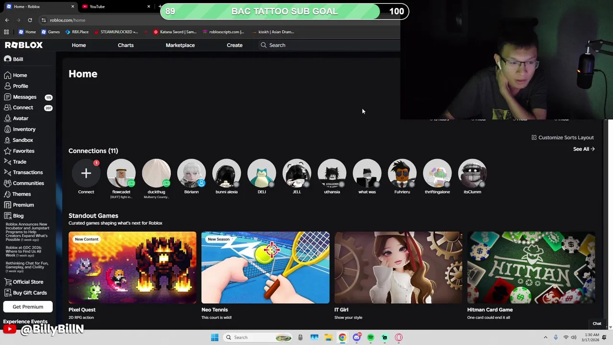Open DELI's connection avatar
This screenshot has height=345, width=613.
coord(261,173)
